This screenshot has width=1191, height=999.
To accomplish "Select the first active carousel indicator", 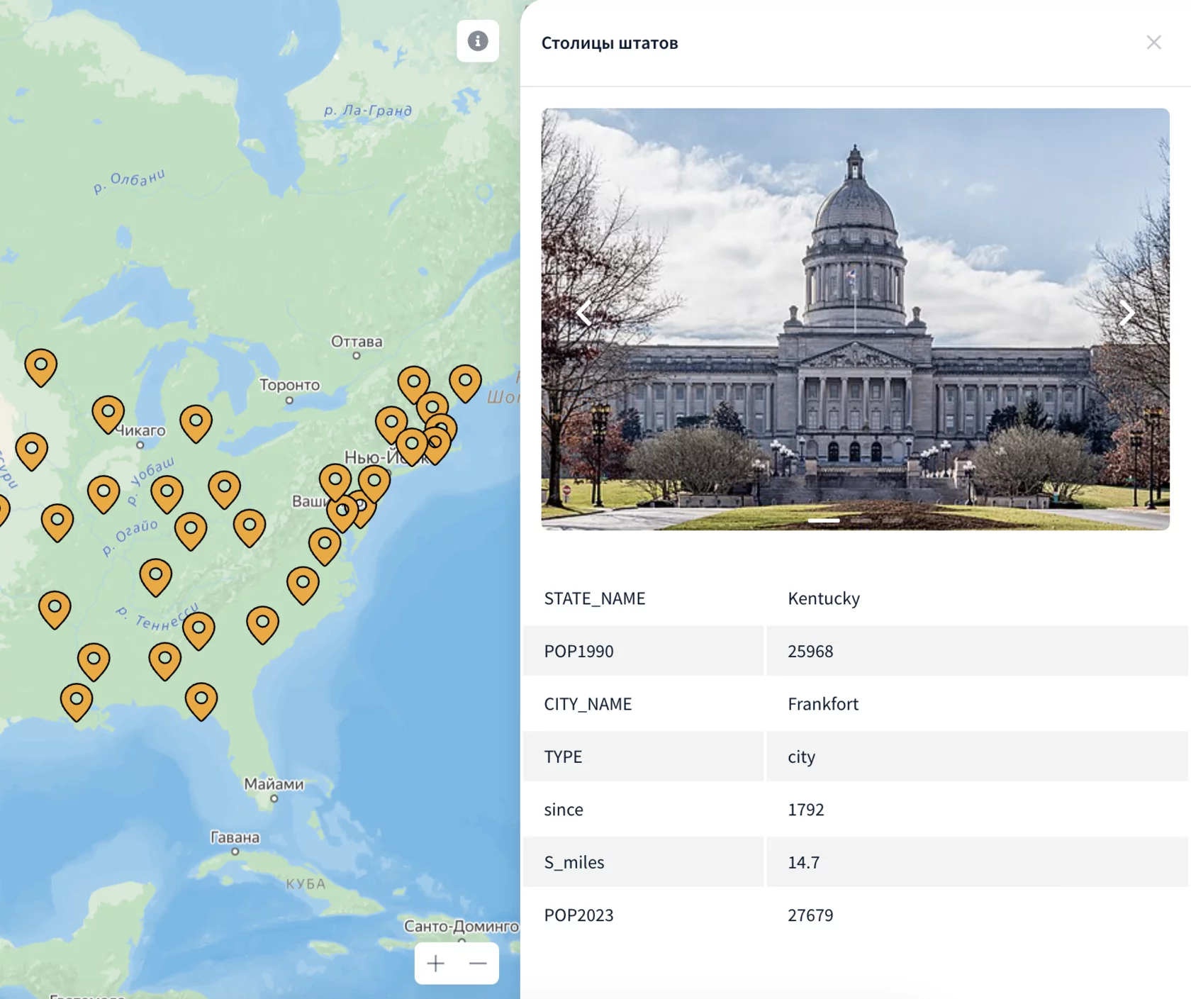I will click(824, 520).
